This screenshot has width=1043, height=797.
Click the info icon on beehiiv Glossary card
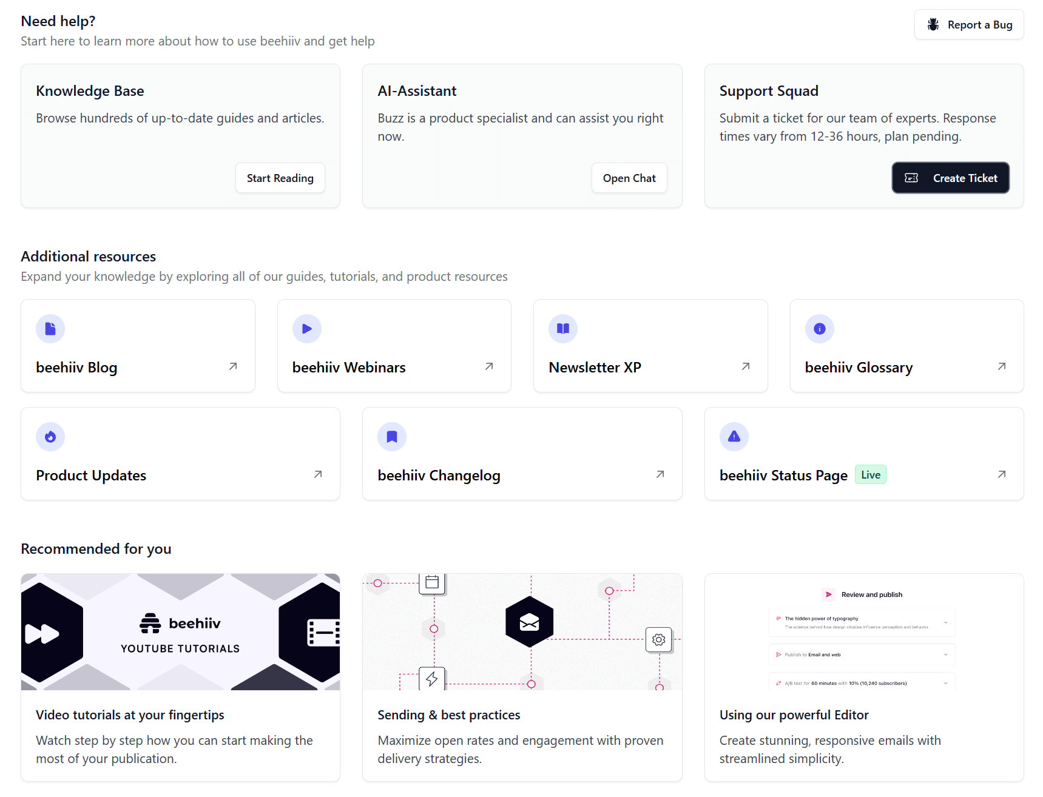click(820, 328)
